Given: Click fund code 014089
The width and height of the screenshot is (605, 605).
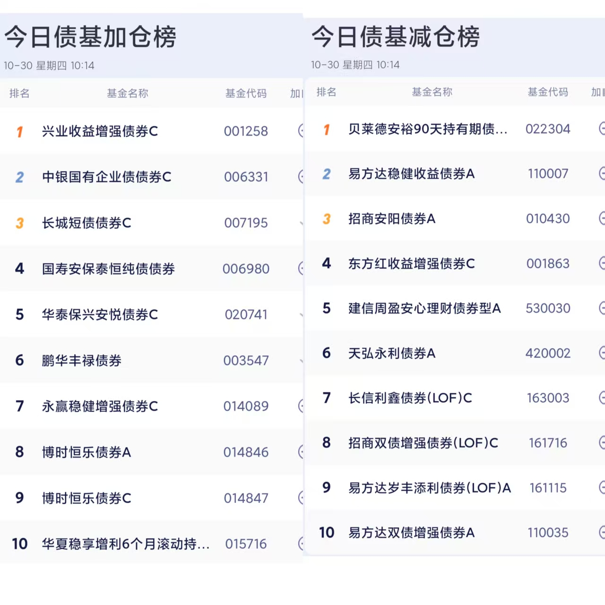Looking at the screenshot, I should click(x=246, y=406).
